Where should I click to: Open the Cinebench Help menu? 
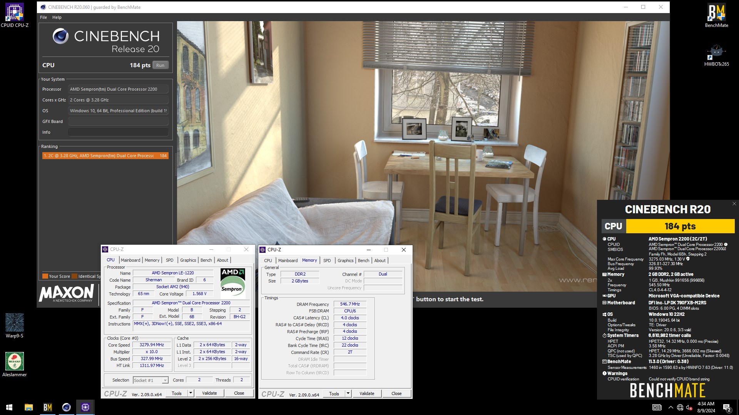[x=57, y=17]
